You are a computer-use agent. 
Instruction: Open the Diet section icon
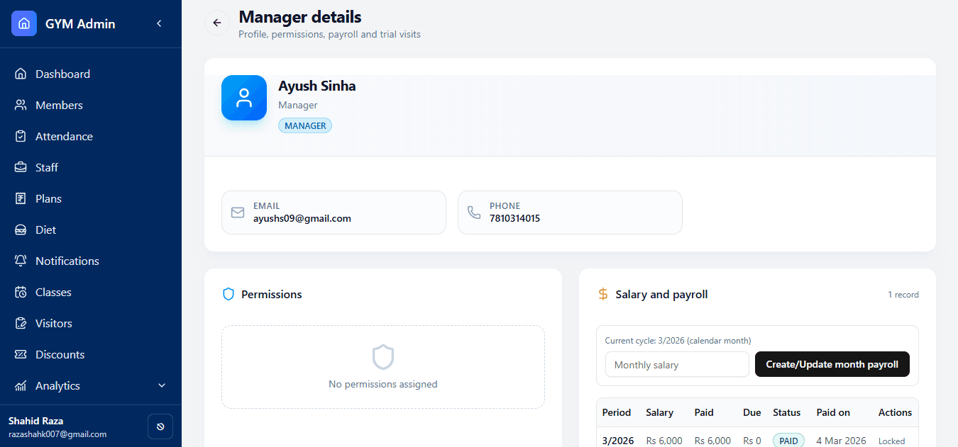click(x=22, y=230)
